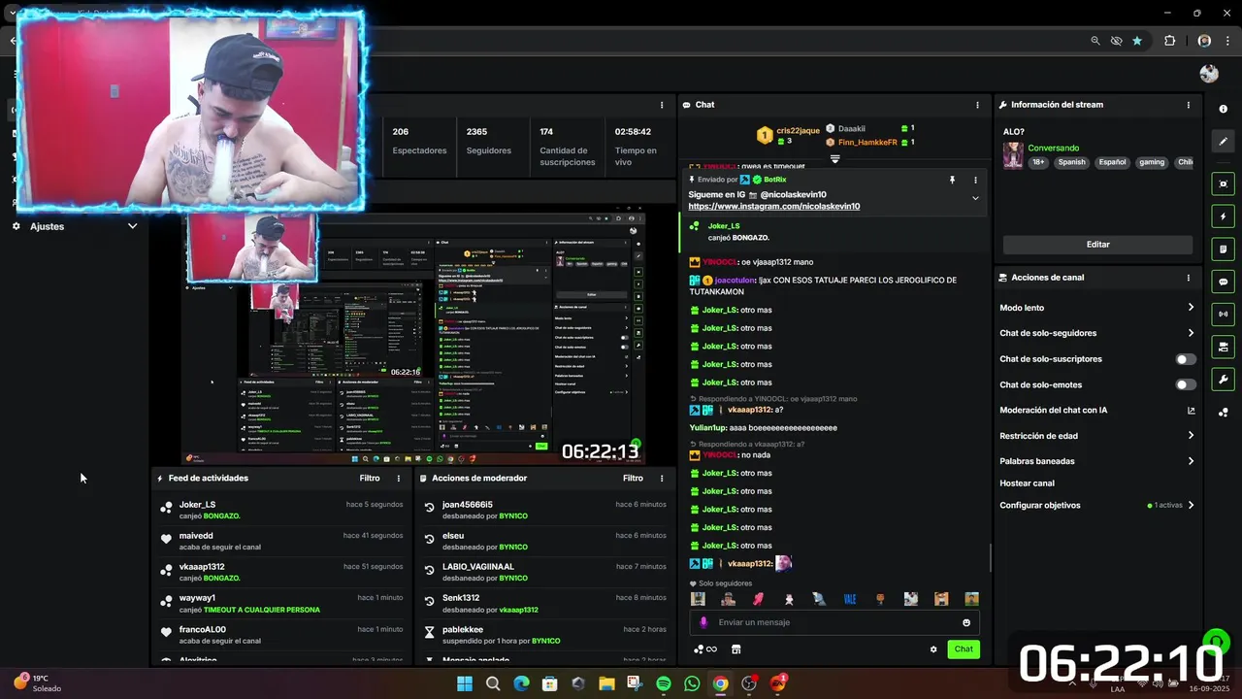The width and height of the screenshot is (1242, 699).
Task: Toggle Chat de solo-emotes switch
Action: click(x=1186, y=384)
